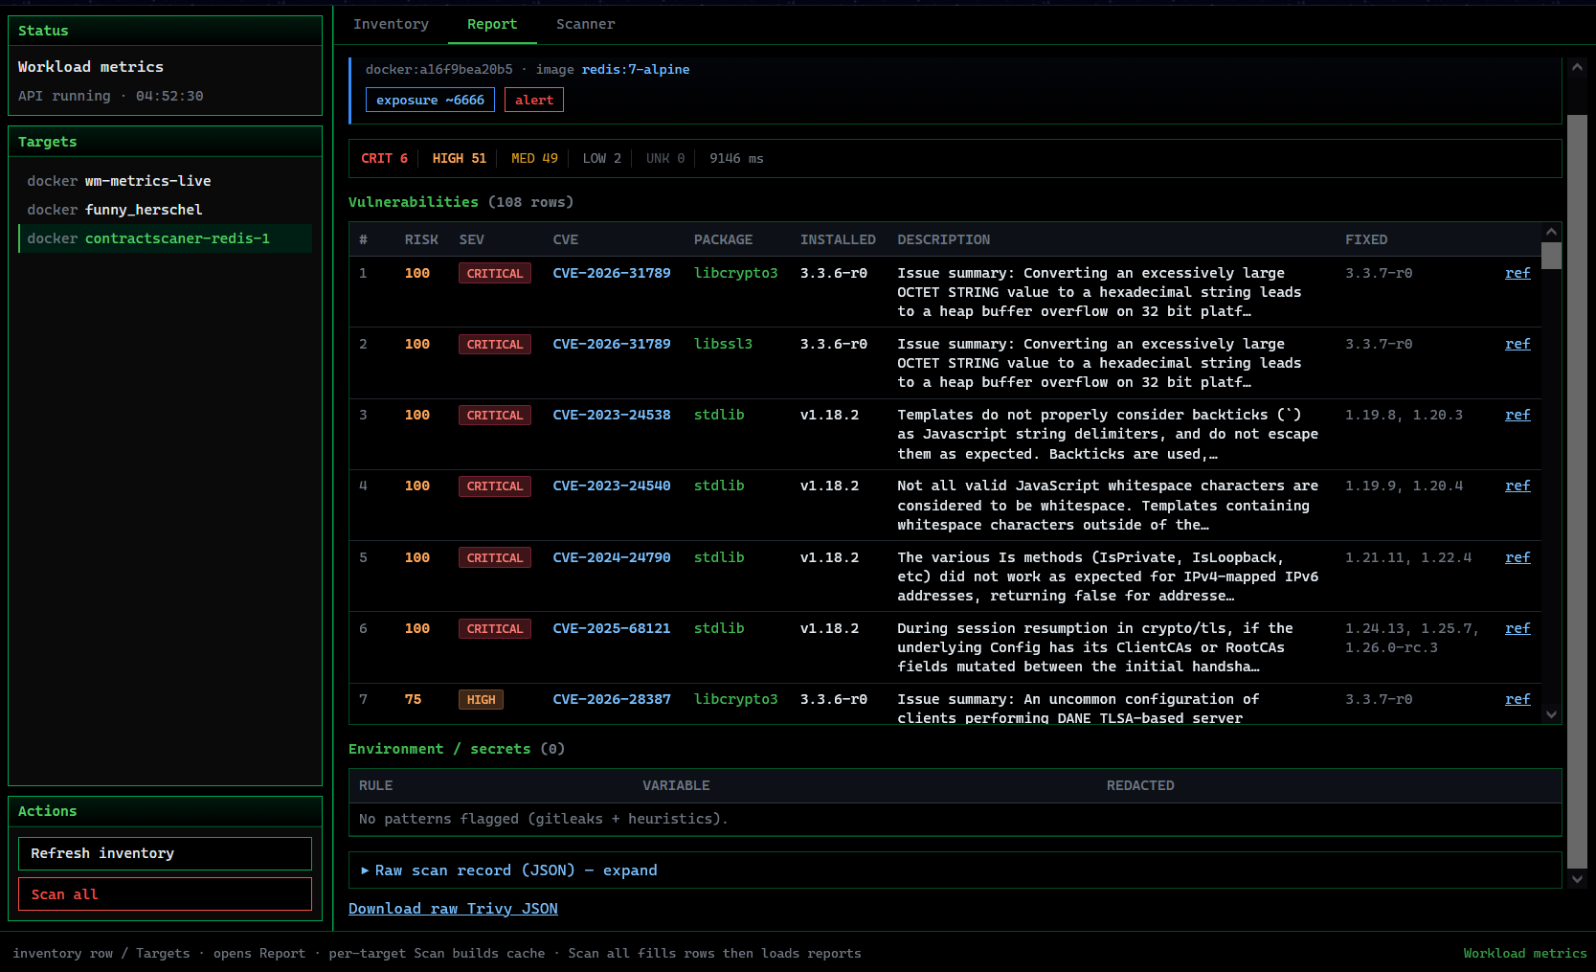The height and width of the screenshot is (972, 1596).
Task: Click the CRITICAL badge in row 1
Action: 495,274
